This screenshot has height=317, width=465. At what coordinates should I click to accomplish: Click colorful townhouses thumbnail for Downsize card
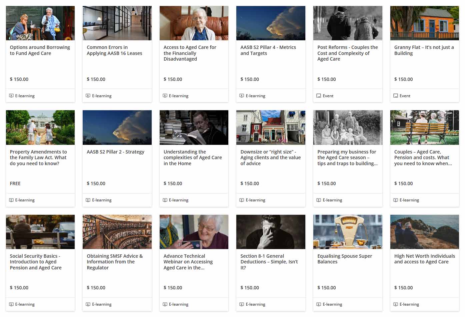(x=271, y=128)
